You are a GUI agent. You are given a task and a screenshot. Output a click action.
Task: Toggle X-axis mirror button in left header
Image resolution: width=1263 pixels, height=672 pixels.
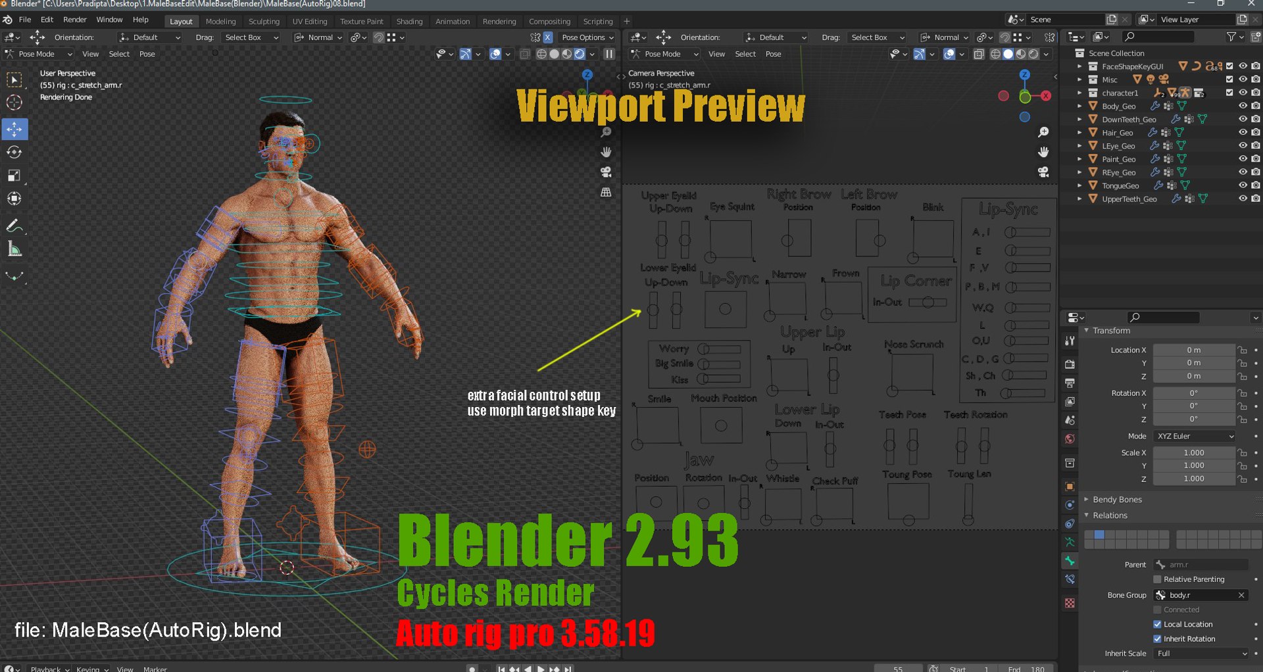(x=547, y=37)
